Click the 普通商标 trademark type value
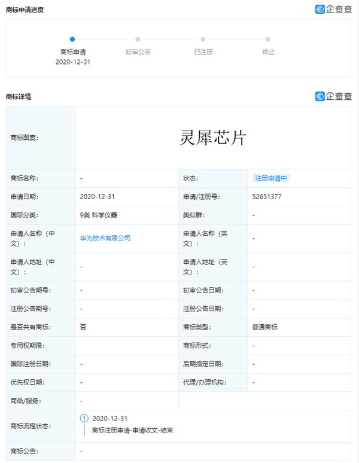The width and height of the screenshot is (359, 463). pyautogui.click(x=264, y=327)
